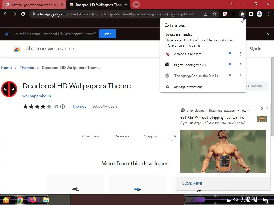This screenshot has height=205, width=274.
Task: Close the Deadpool HD Wallpapers tab
Action: click(126, 5)
